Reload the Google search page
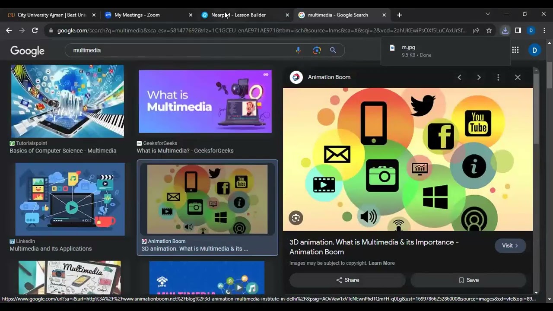Image resolution: width=553 pixels, height=311 pixels. (35, 30)
